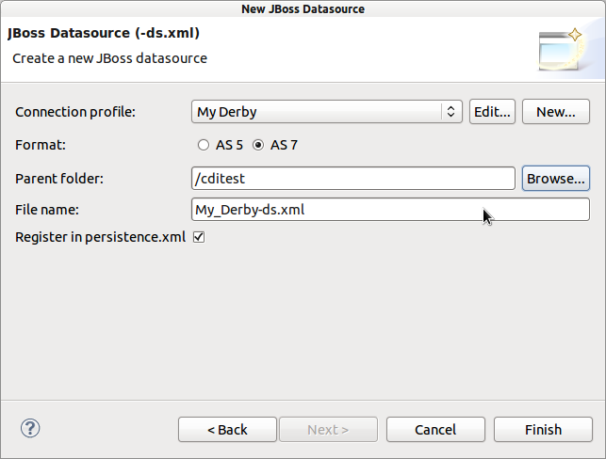Open the help question mark icon
This screenshot has width=606, height=459.
[x=30, y=428]
